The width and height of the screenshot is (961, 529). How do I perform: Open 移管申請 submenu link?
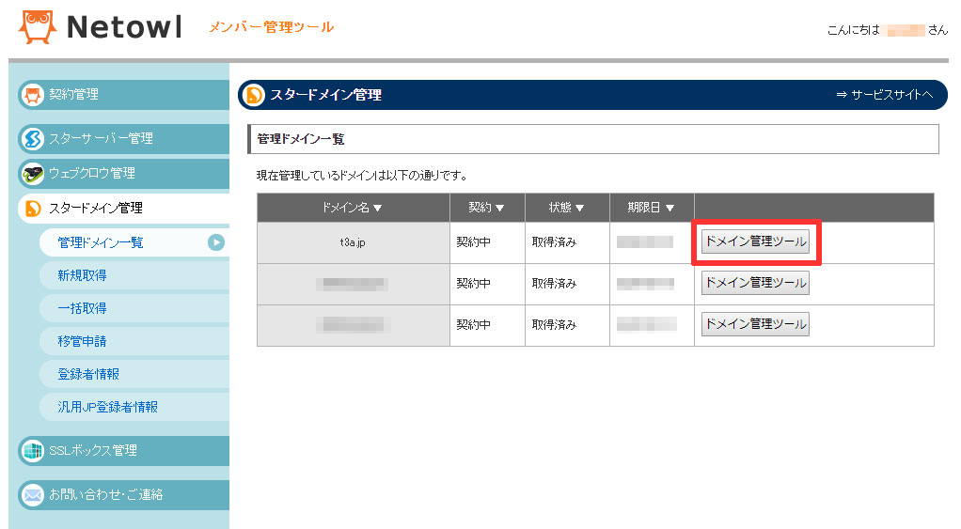click(134, 342)
